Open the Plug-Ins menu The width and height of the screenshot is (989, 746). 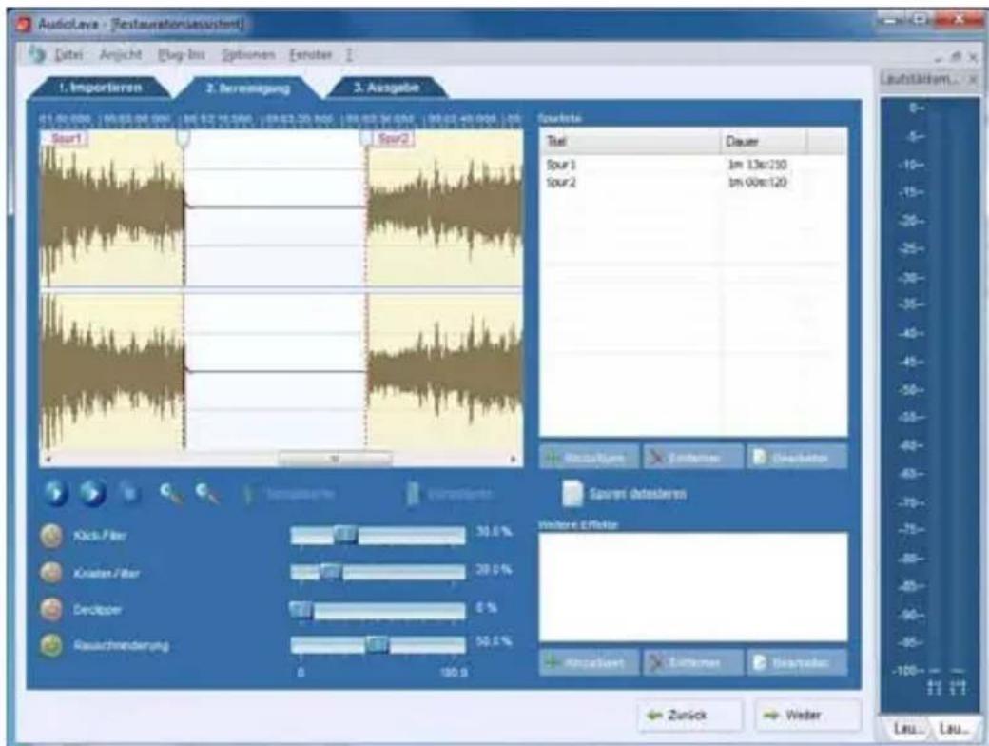[181, 55]
